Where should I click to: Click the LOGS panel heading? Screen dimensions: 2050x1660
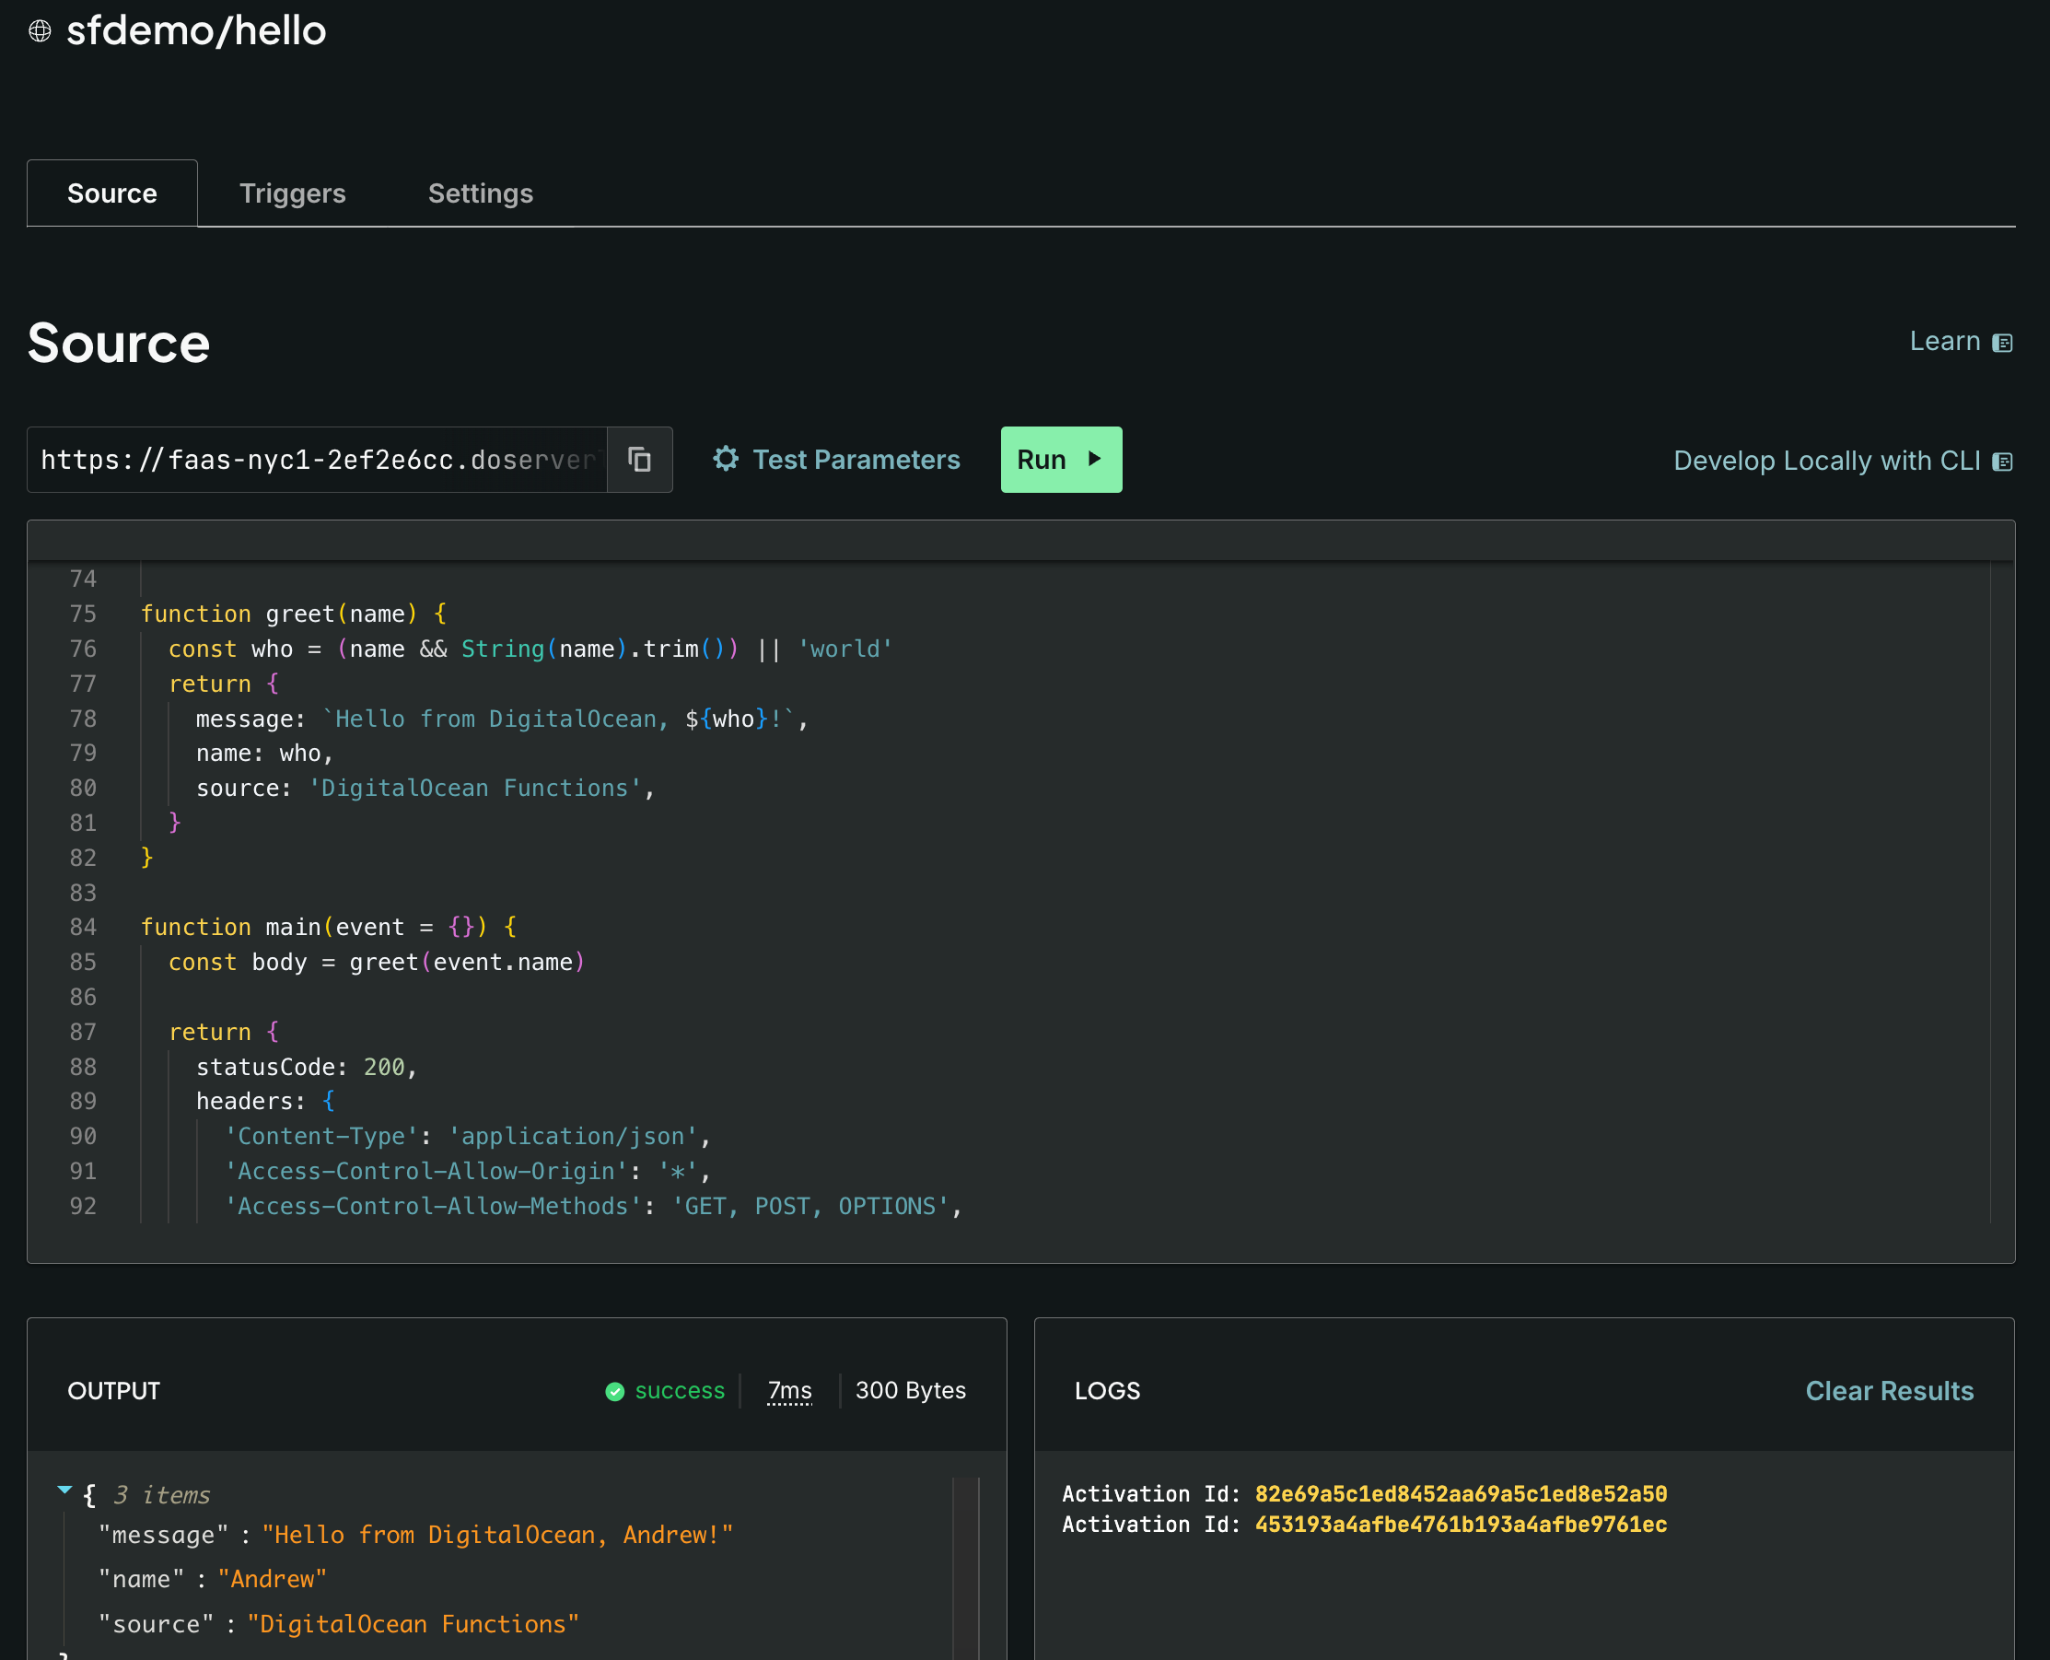coord(1108,1390)
